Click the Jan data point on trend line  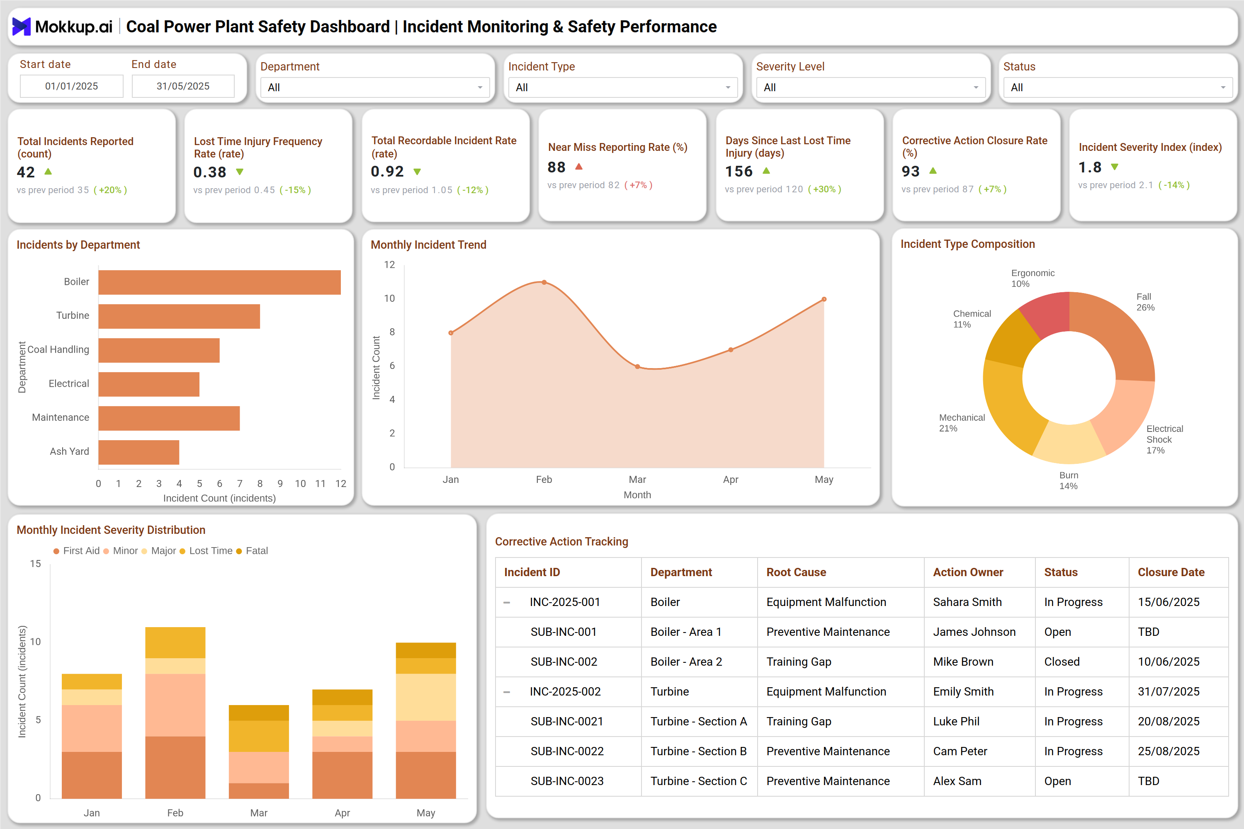451,332
